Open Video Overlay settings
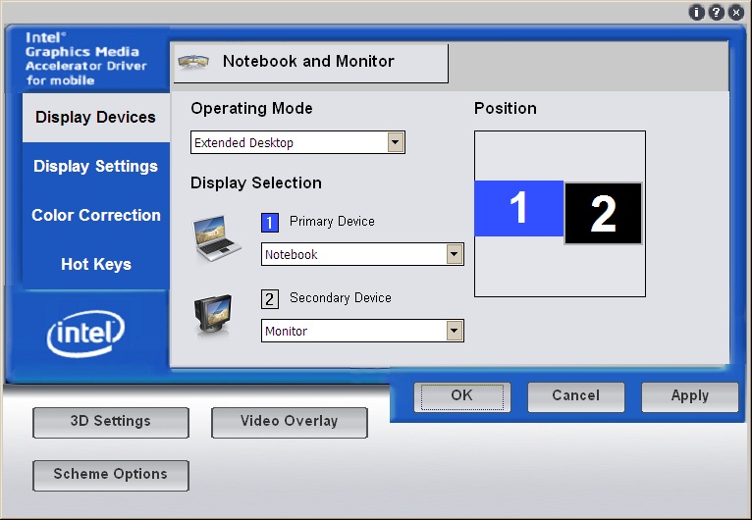This screenshot has height=520, width=752. pyautogui.click(x=290, y=422)
